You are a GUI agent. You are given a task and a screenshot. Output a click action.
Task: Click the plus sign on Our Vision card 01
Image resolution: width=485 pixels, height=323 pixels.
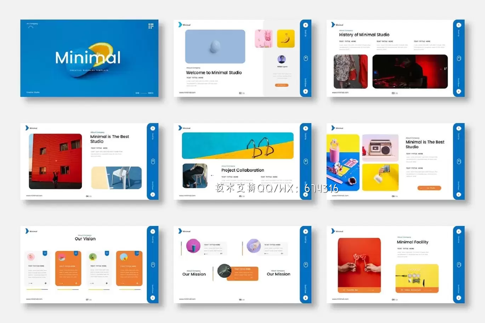click(x=45, y=283)
